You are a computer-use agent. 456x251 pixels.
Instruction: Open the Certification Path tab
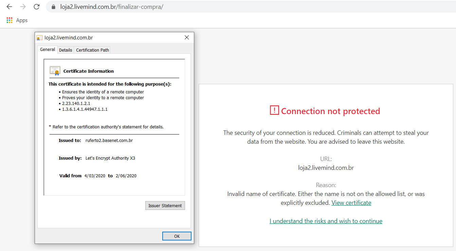92,50
